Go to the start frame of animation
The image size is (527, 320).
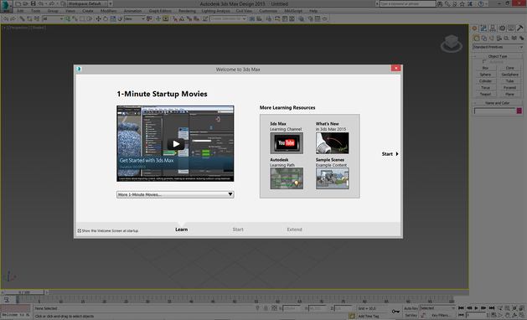tap(461, 308)
